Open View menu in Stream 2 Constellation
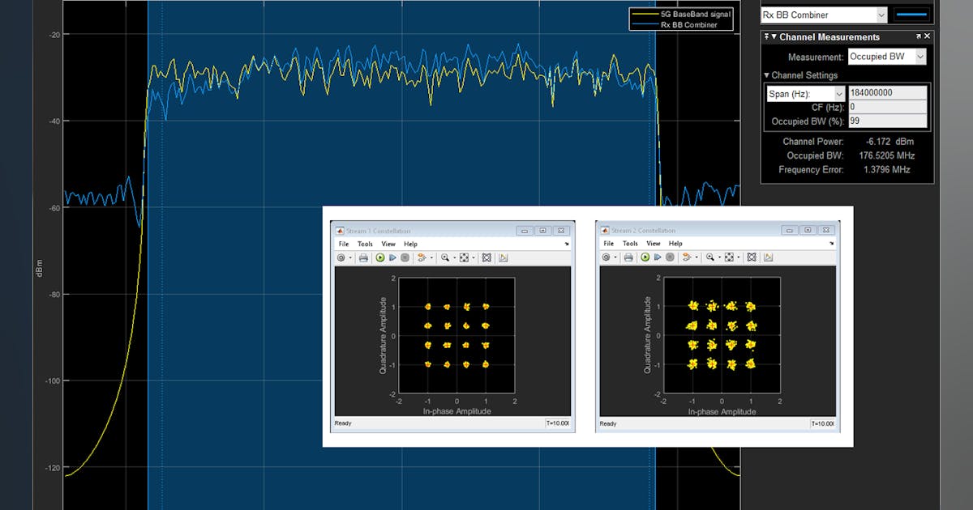 click(x=653, y=244)
